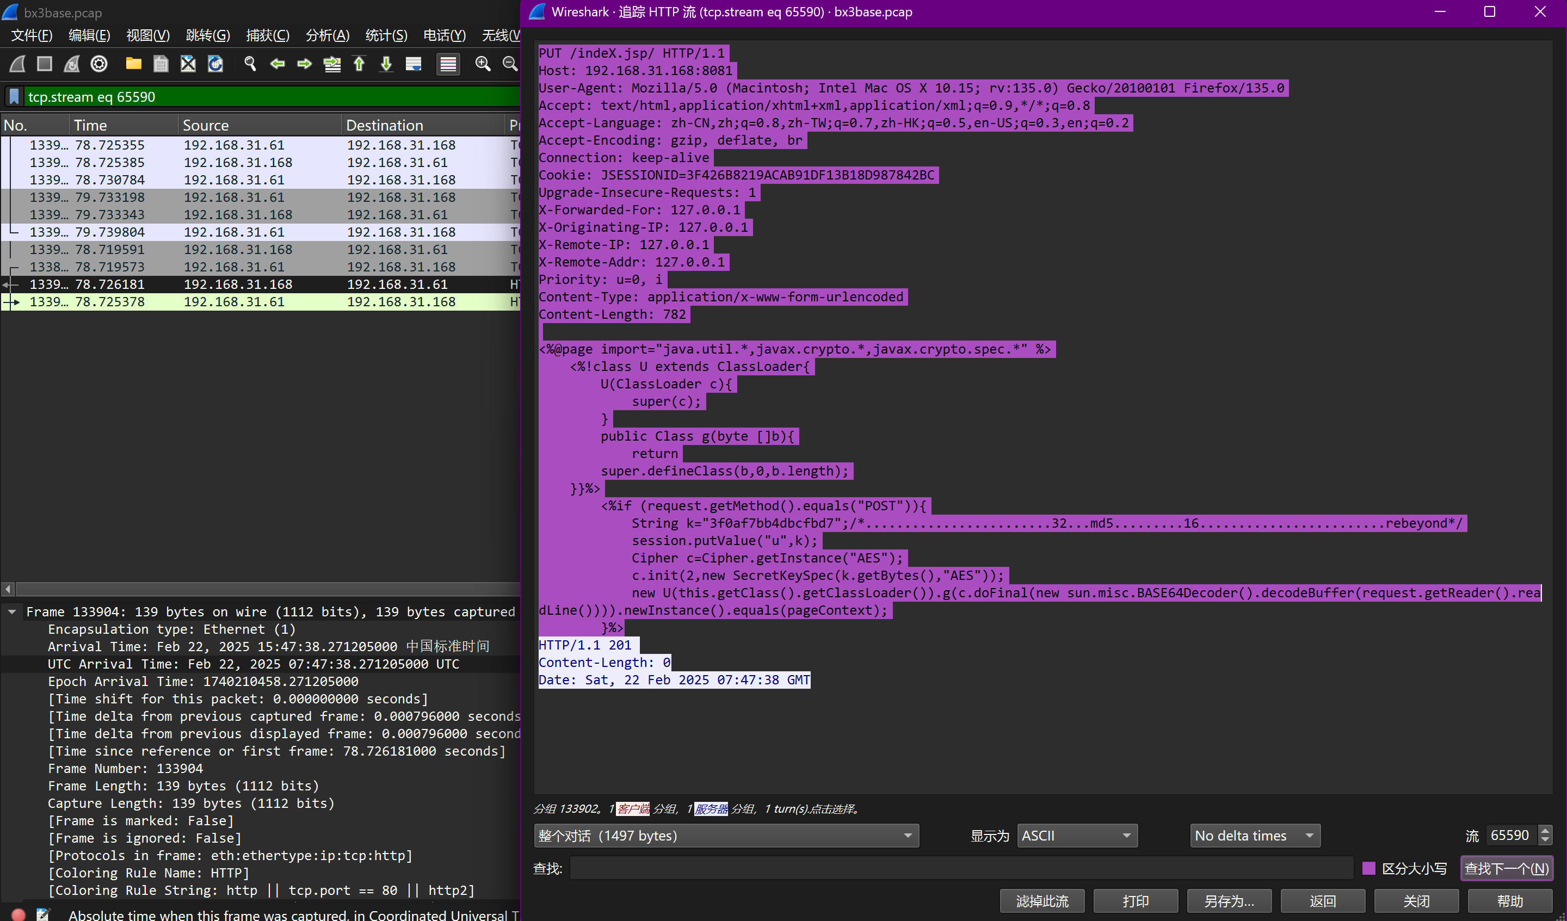Open the No delta times dropdown
Screen dimensions: 1567x921
[1254, 836]
